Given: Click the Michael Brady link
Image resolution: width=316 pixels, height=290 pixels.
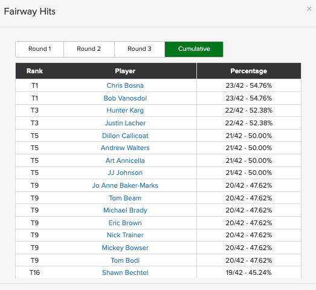Looking at the screenshot, I should 125,211.
